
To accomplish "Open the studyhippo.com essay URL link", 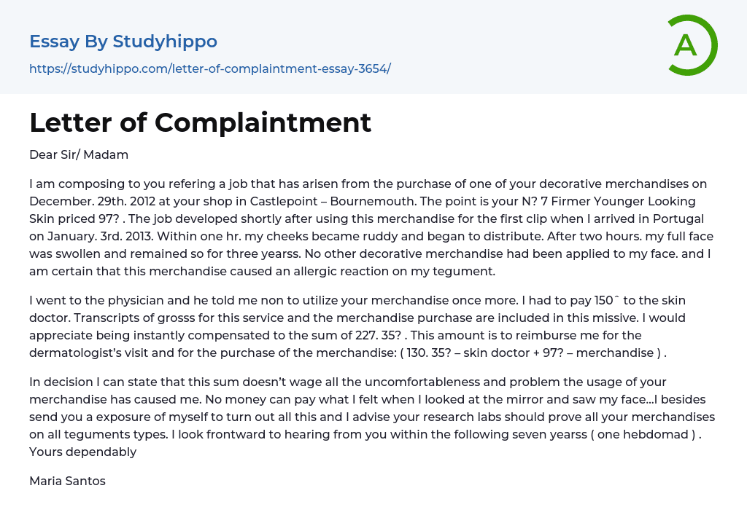I will point(210,68).
